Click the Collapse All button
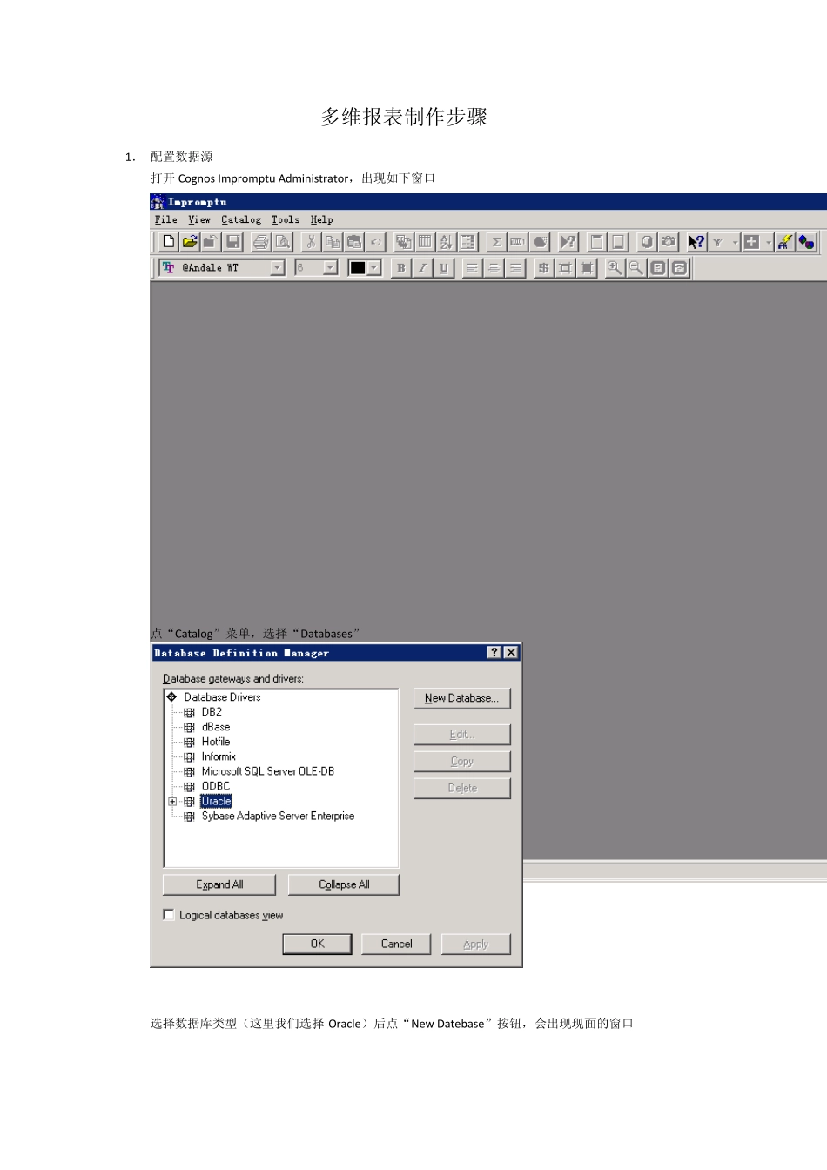This screenshot has height=1170, width=827. [x=344, y=884]
